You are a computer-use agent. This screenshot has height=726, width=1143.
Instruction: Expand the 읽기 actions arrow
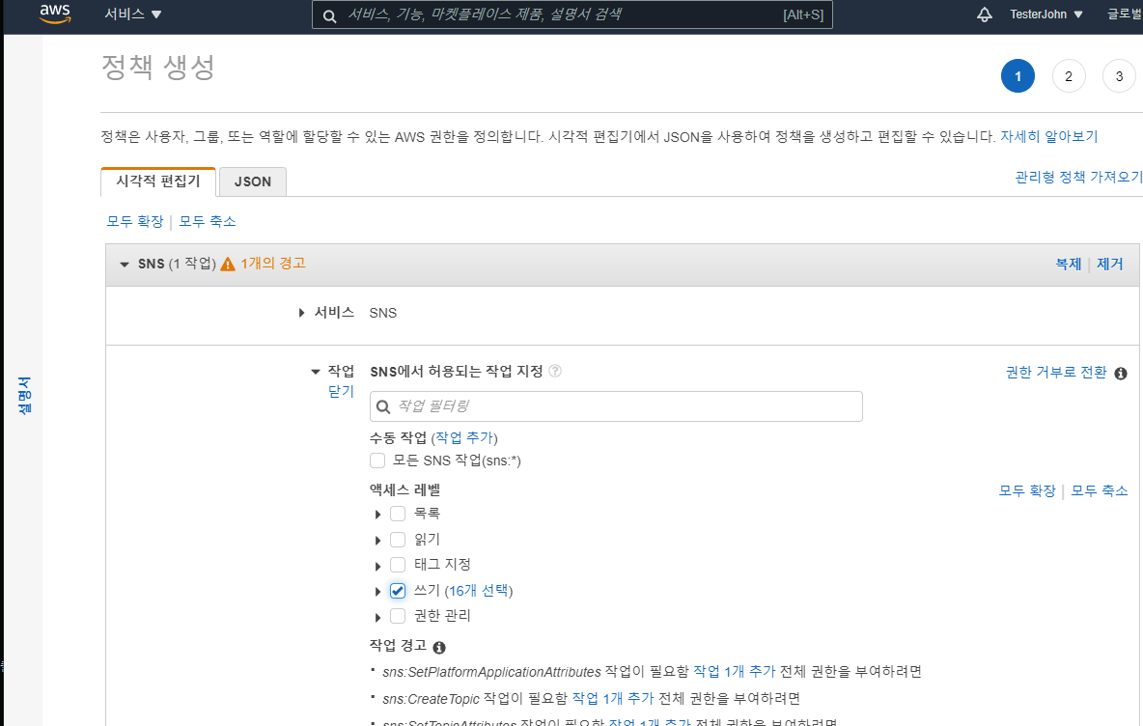pyautogui.click(x=377, y=540)
